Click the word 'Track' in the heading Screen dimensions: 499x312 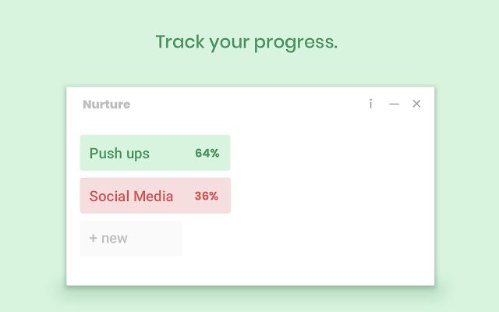coord(179,42)
